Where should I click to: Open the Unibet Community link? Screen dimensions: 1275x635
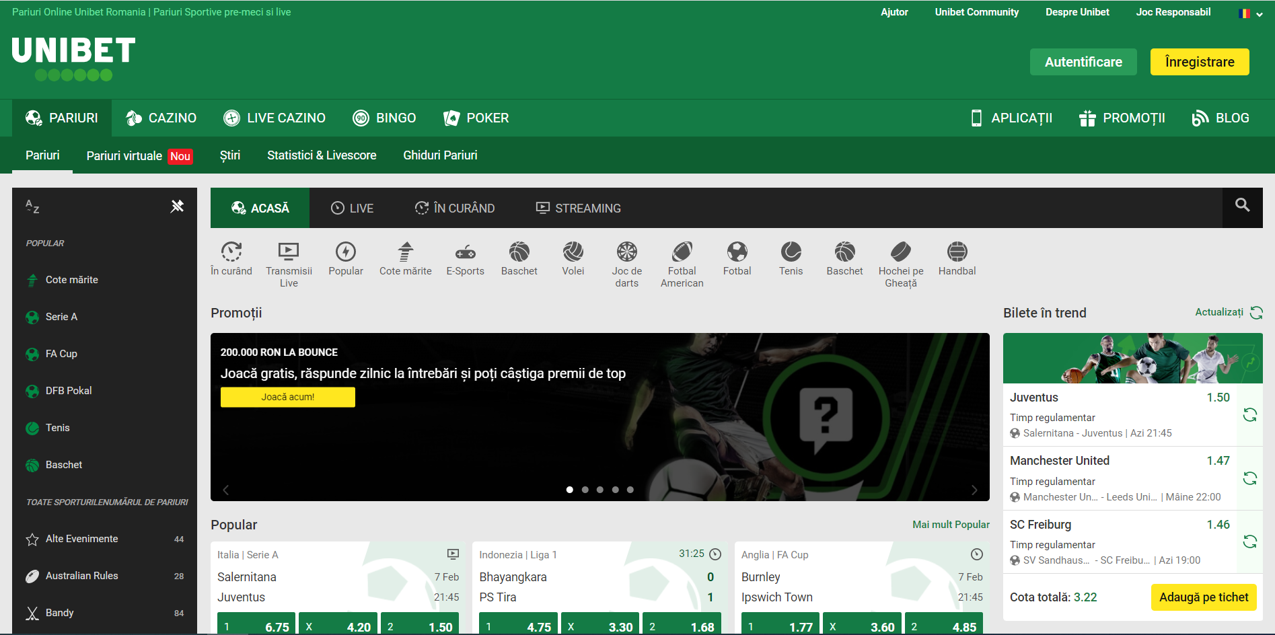click(976, 12)
